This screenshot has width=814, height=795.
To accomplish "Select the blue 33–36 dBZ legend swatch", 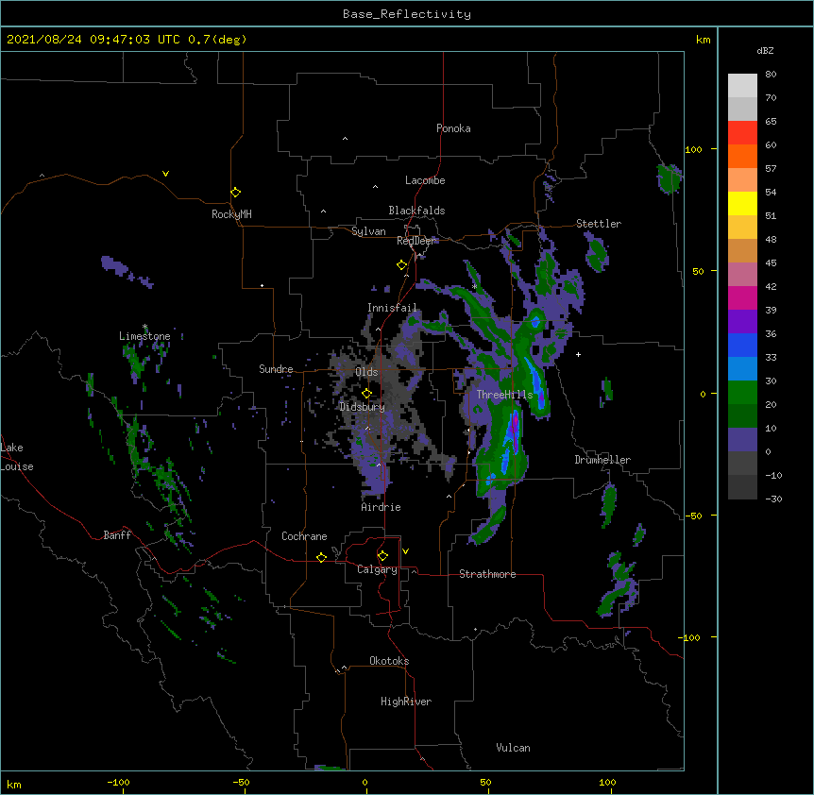I will [742, 345].
